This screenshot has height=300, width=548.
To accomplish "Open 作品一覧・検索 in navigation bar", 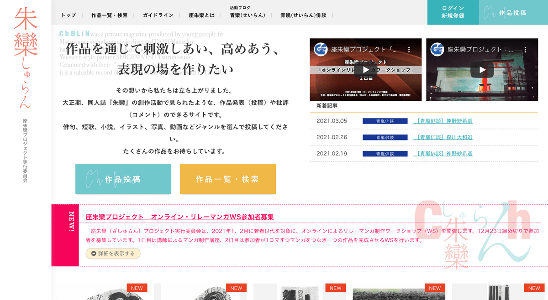I will tap(110, 15).
